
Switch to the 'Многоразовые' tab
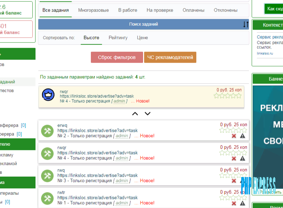94,10
